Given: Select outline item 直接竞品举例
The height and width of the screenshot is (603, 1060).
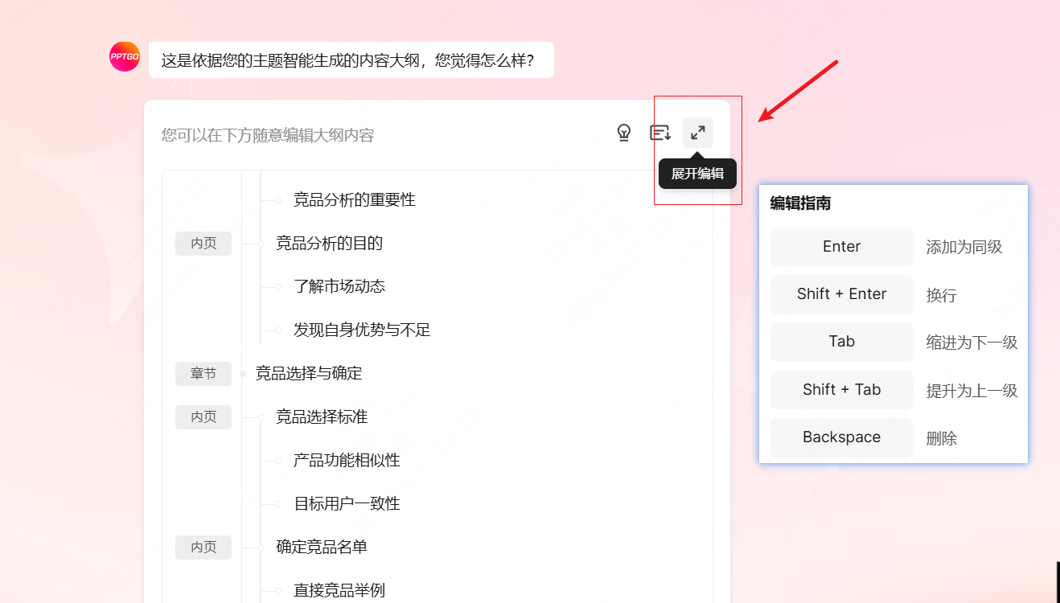Looking at the screenshot, I should click(x=339, y=590).
